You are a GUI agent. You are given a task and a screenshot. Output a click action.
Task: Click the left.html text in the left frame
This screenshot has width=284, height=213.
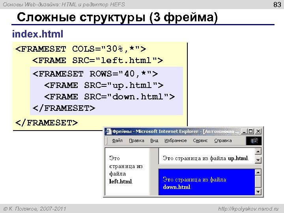tap(121, 181)
